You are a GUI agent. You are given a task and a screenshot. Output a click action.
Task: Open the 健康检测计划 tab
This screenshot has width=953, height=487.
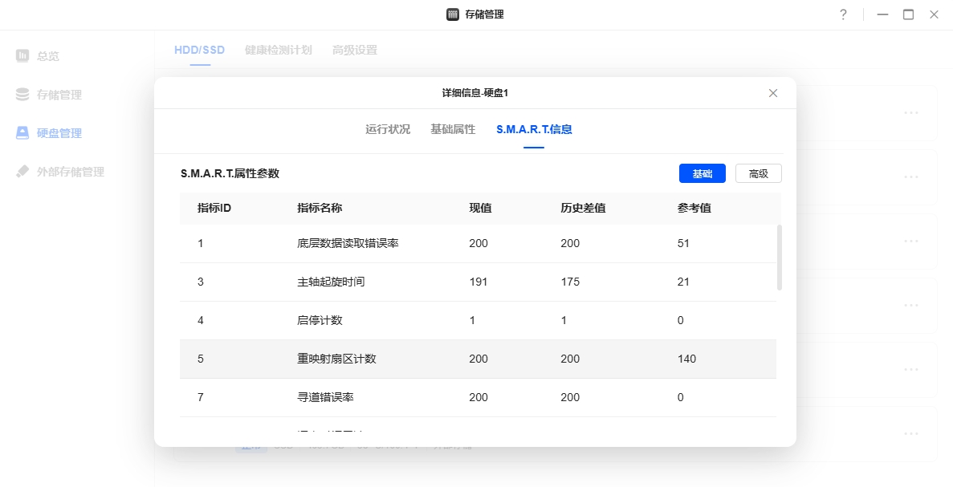[279, 50]
